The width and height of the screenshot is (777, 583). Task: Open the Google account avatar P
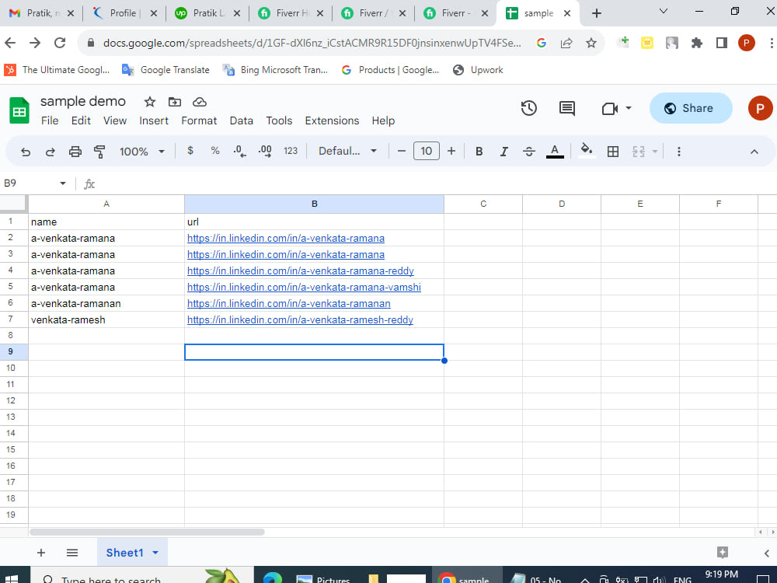coord(760,108)
